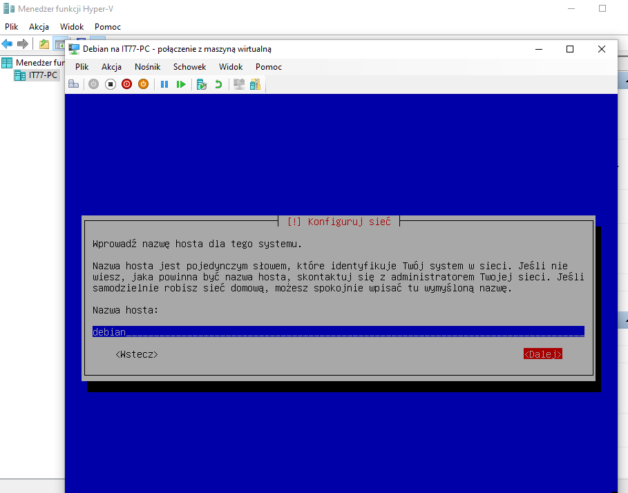Revert the VM with green undo icon
The image size is (628, 493).
click(x=218, y=84)
